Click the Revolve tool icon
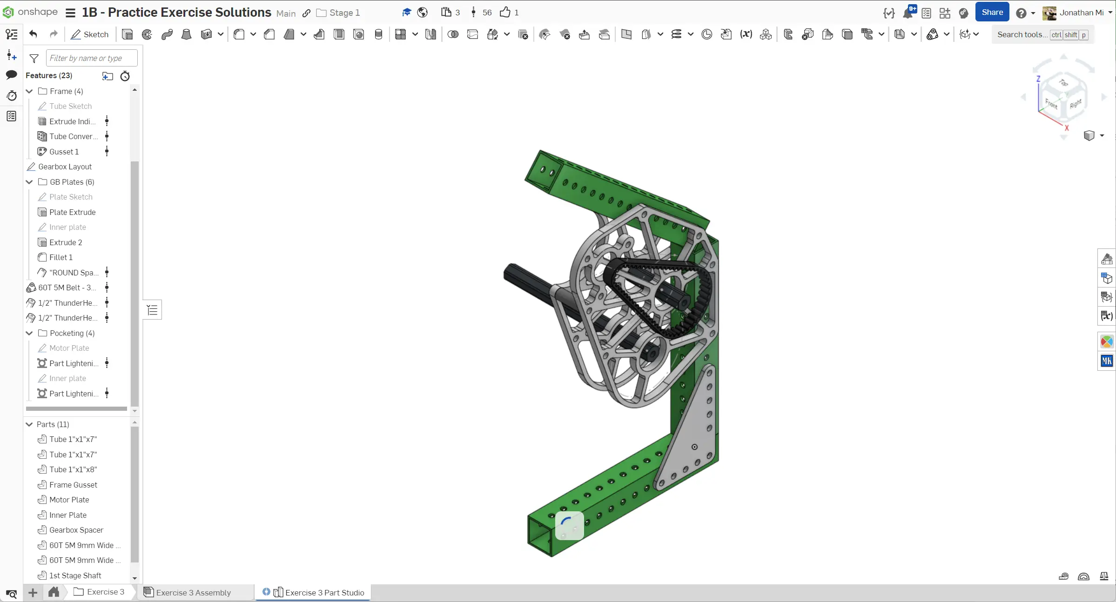This screenshot has height=602, width=1116. (x=147, y=34)
